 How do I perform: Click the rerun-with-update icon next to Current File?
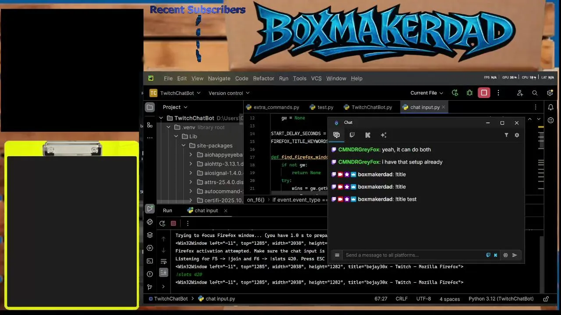(455, 93)
